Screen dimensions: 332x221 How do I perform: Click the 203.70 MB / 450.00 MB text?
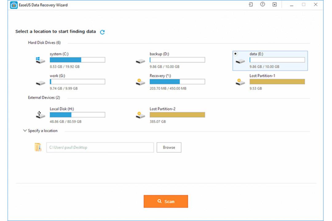168,88
